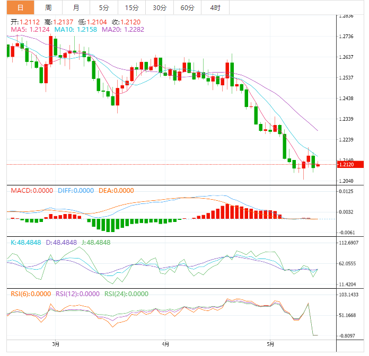Switch to the 周 weekly tab
The width and height of the screenshot is (369, 356).
(48, 7)
